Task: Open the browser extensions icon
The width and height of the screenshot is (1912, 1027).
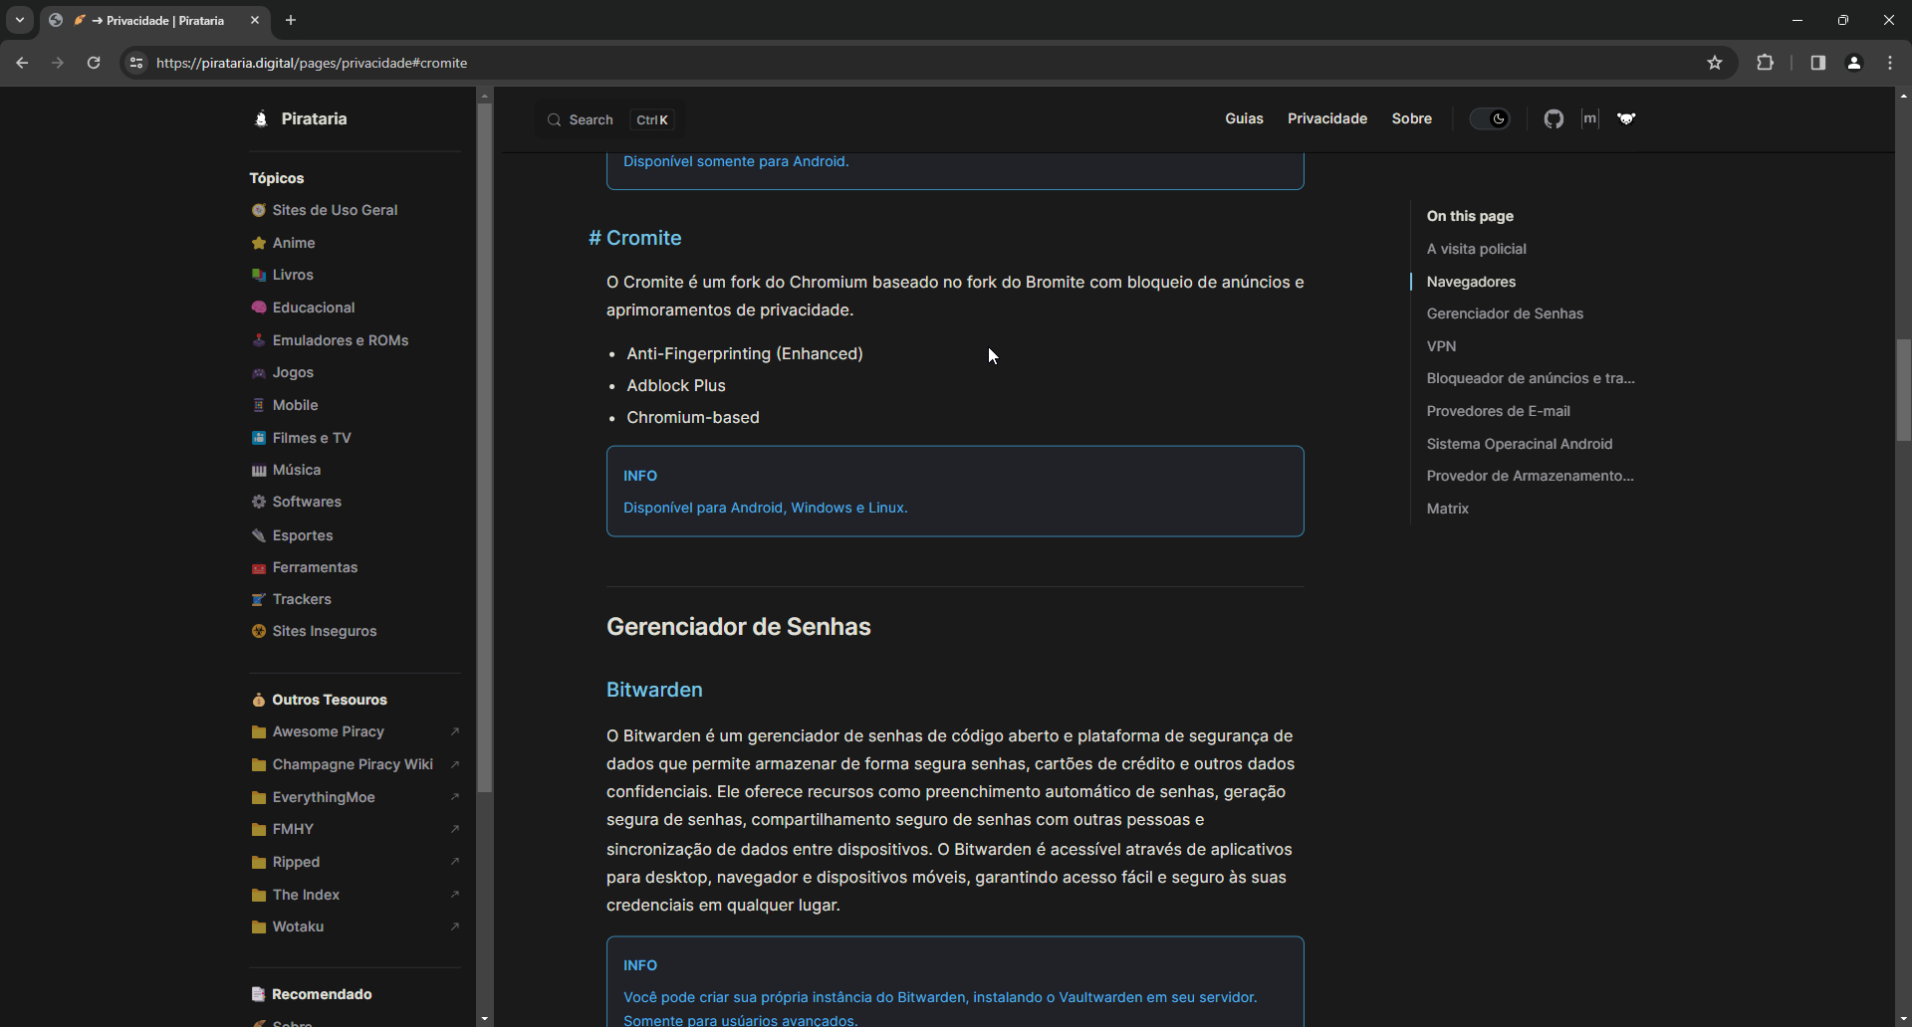Action: [x=1765, y=63]
